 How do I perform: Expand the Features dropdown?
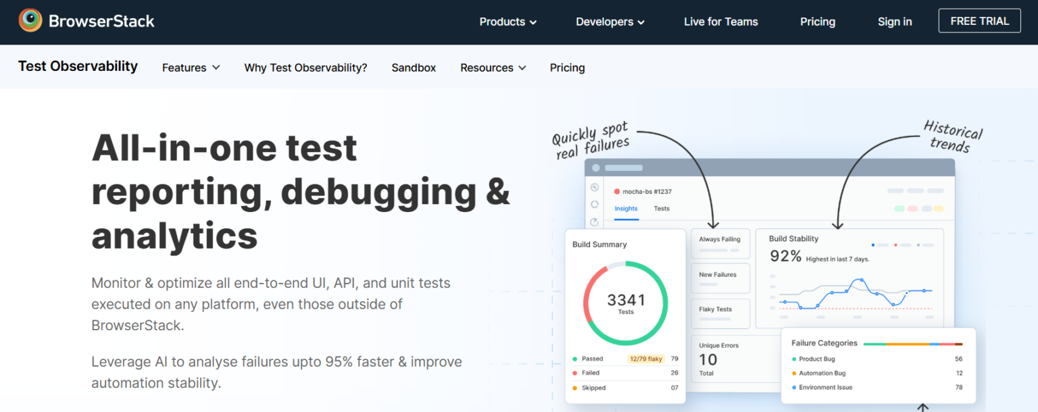tap(191, 68)
